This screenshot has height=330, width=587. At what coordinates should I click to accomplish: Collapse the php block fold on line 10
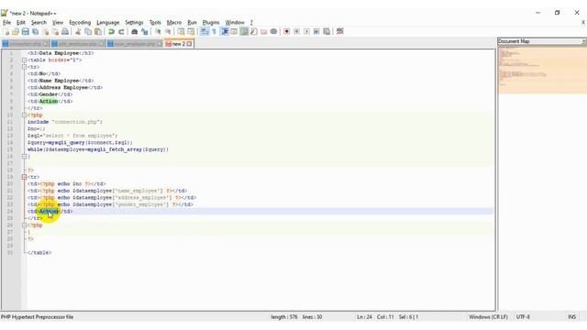point(25,115)
